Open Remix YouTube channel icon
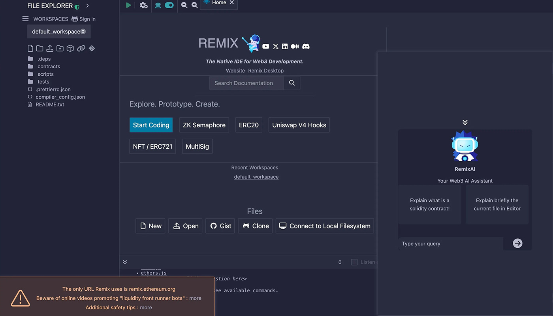 click(x=266, y=47)
